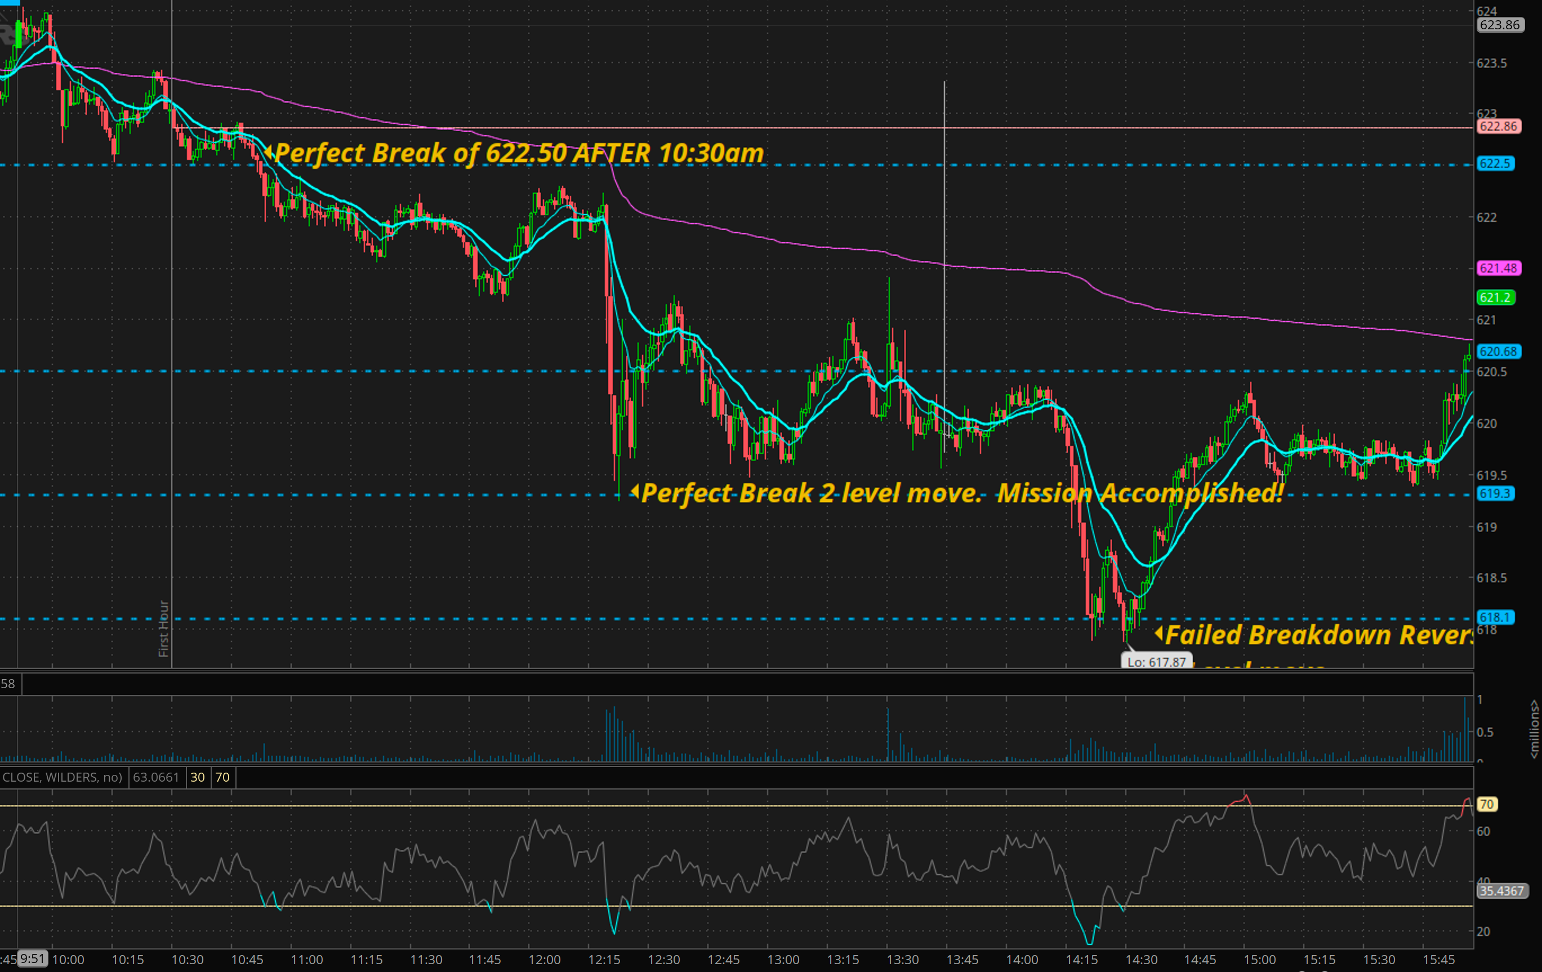The width and height of the screenshot is (1542, 972).
Task: Click the RSI overbought 70 axis marker
Action: (1486, 804)
